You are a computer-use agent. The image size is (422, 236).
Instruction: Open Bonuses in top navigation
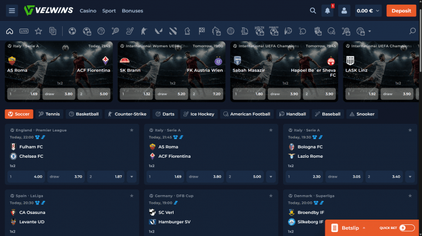[132, 11]
